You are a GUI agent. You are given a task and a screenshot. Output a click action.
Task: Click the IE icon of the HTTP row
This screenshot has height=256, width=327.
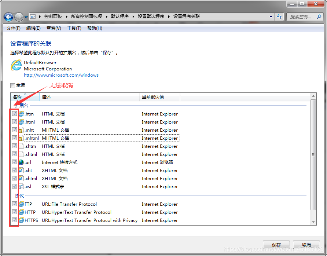pyautogui.click(x=21, y=212)
